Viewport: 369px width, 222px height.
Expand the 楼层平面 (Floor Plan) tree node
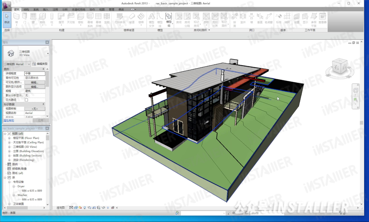(x=10, y=138)
